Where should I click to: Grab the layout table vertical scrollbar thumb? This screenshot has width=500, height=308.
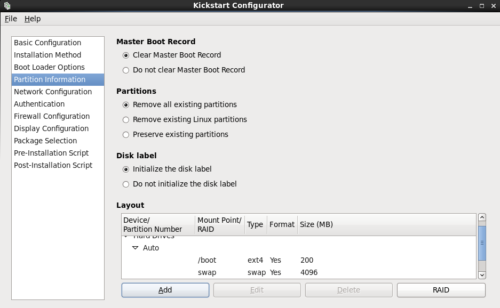(482, 243)
